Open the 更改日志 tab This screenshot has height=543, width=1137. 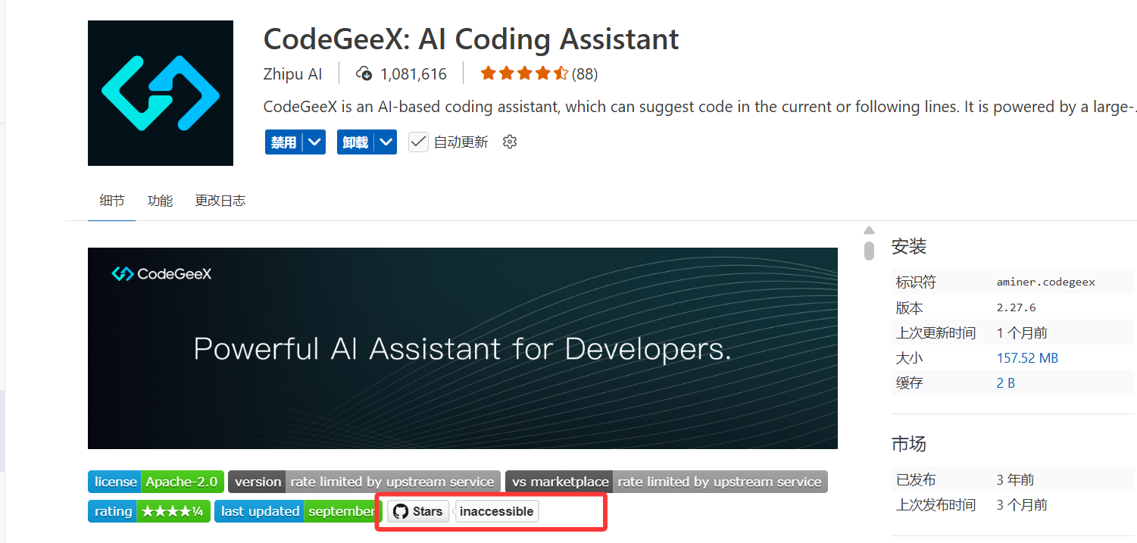pos(220,201)
